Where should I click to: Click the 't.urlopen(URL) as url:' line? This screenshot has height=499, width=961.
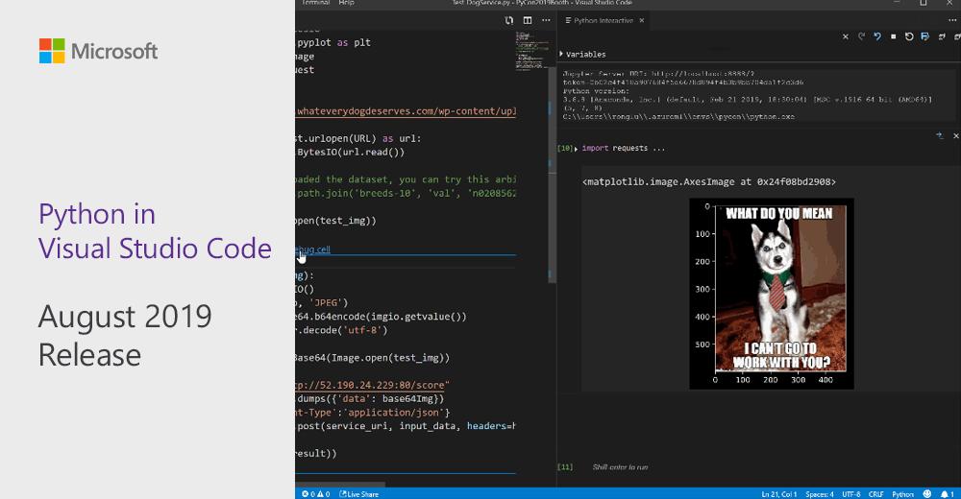coord(357,139)
